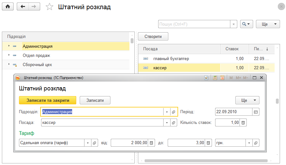286x165 pixels.
Task: Close the Штатний розклад main page
Action: coord(281,7)
